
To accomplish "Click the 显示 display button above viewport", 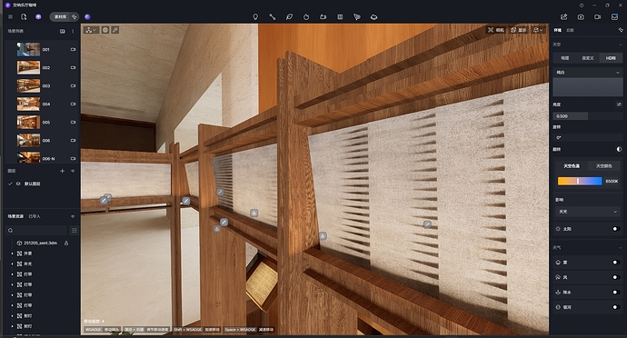I will click(518, 30).
